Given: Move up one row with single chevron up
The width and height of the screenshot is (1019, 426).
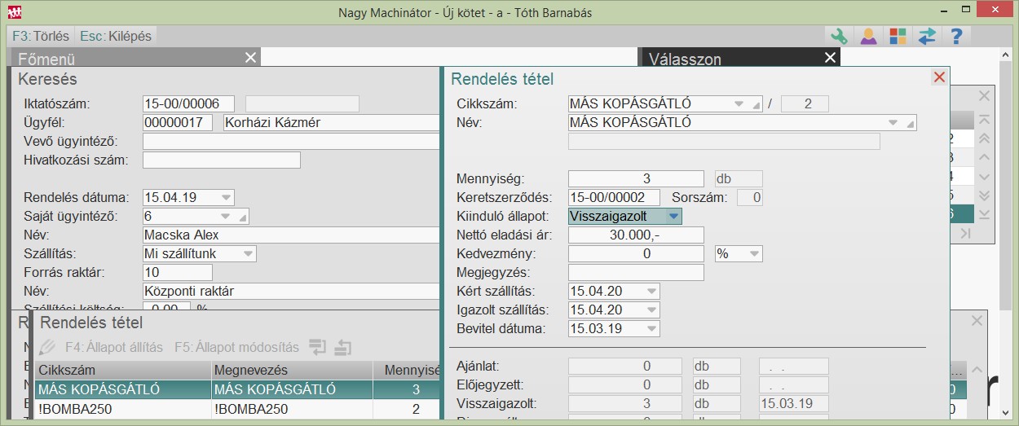Looking at the screenshot, I should pyautogui.click(x=984, y=158).
